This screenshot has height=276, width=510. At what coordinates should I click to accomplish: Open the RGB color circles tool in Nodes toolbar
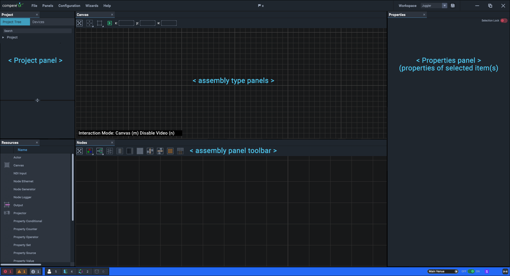coord(90,151)
